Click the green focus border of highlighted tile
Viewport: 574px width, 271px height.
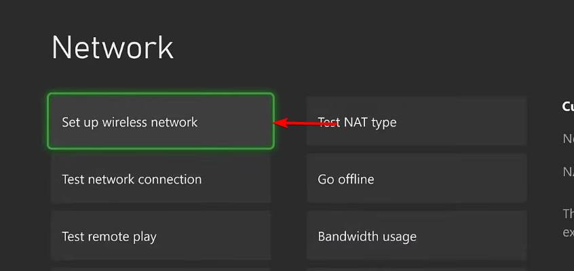coord(161,94)
